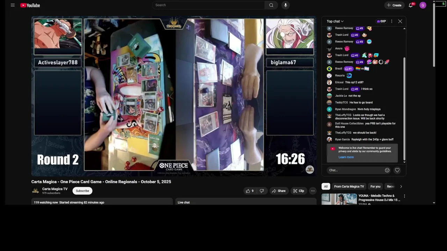Open more actions menu under video

click(313, 191)
